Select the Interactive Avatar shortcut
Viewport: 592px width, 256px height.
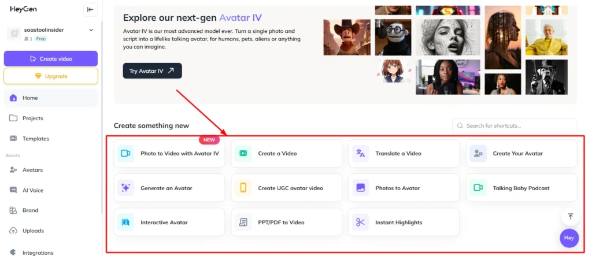(169, 222)
